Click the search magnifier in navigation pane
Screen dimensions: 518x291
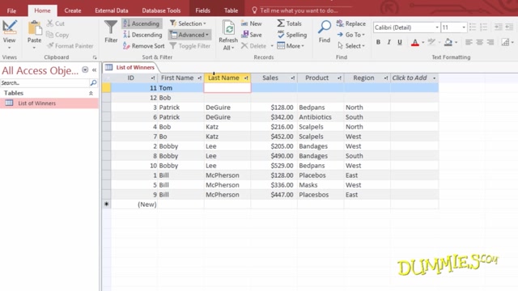93,82
